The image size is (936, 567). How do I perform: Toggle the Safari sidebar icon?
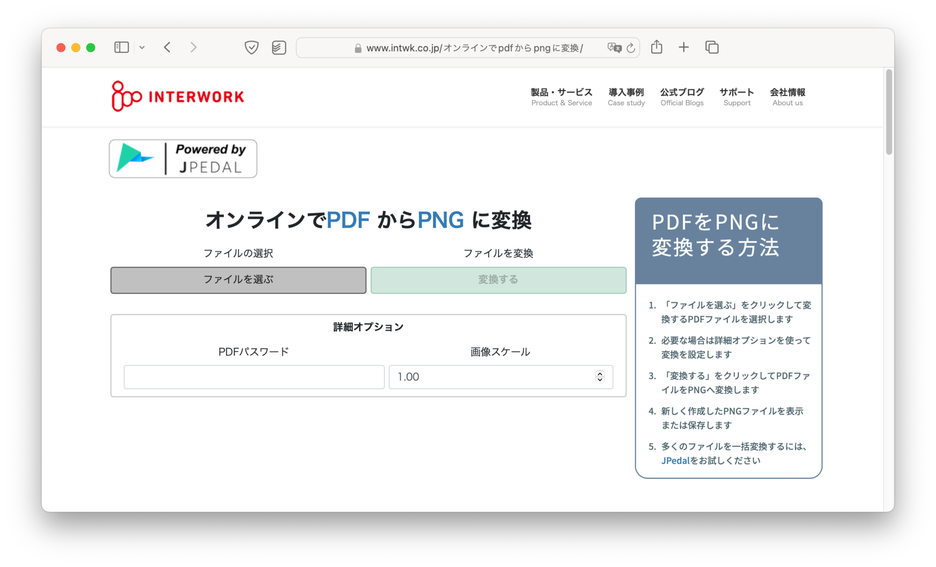coord(121,48)
